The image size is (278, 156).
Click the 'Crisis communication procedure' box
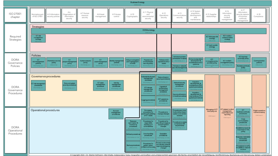(243, 121)
